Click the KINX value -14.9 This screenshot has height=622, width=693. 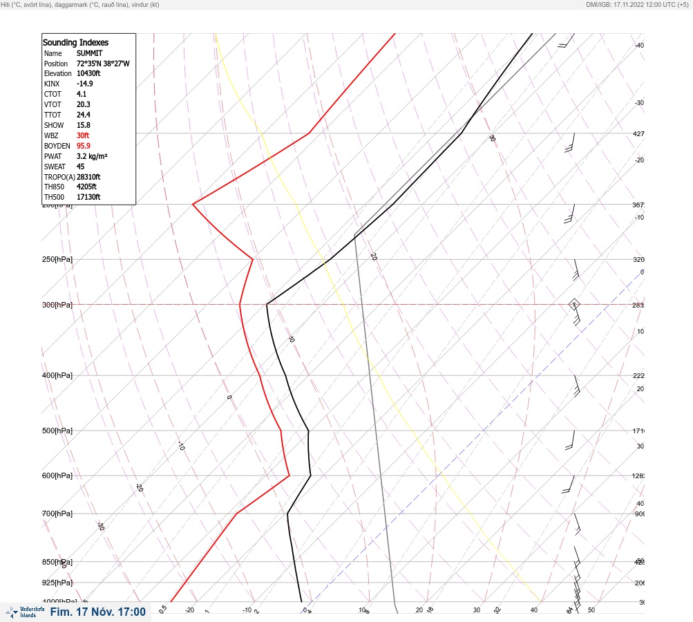[x=84, y=84]
